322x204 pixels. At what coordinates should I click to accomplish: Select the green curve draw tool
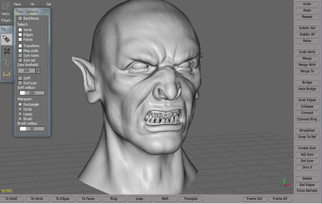coord(6,62)
